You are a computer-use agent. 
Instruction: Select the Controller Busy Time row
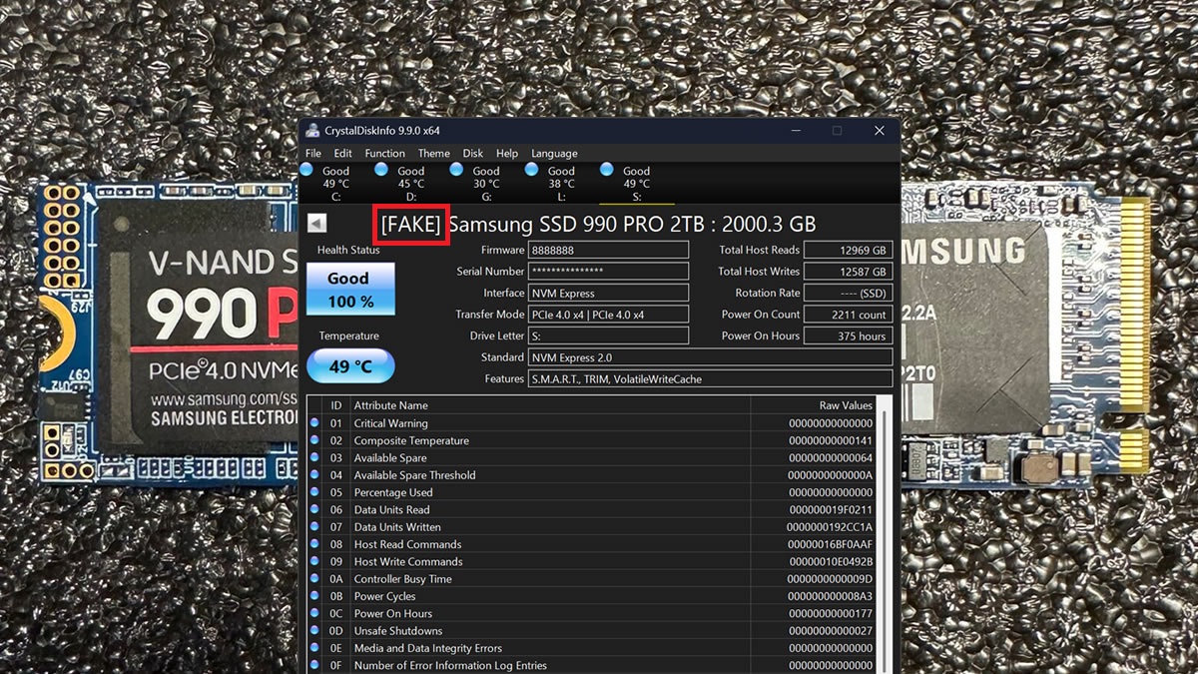point(592,579)
